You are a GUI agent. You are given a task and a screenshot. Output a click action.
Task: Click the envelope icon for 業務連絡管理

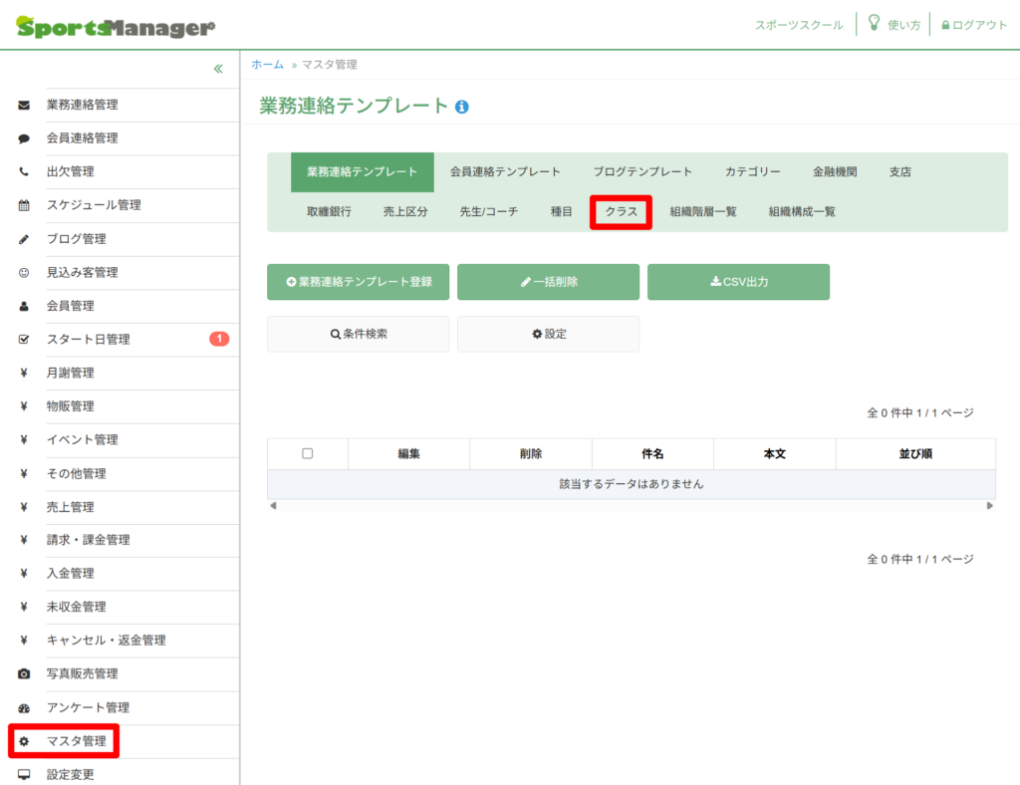pyautogui.click(x=24, y=105)
